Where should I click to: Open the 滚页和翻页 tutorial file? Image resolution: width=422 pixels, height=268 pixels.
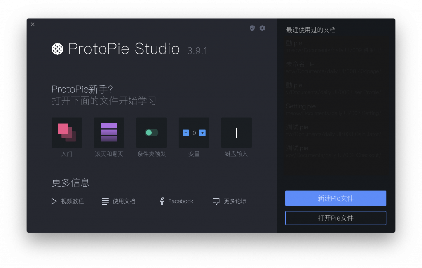(109, 132)
